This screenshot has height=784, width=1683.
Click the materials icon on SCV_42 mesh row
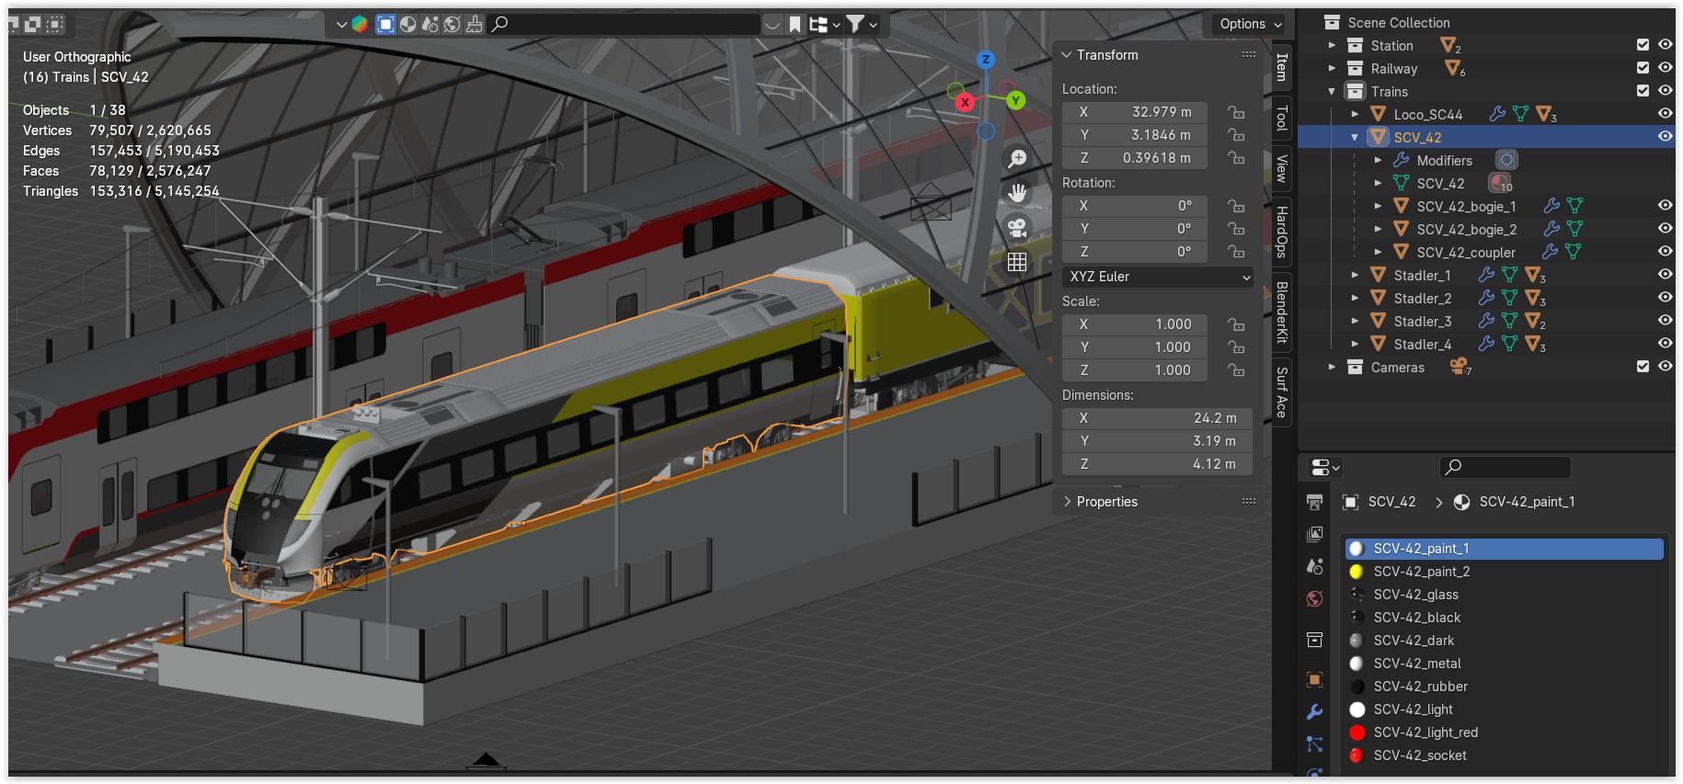tap(1500, 183)
